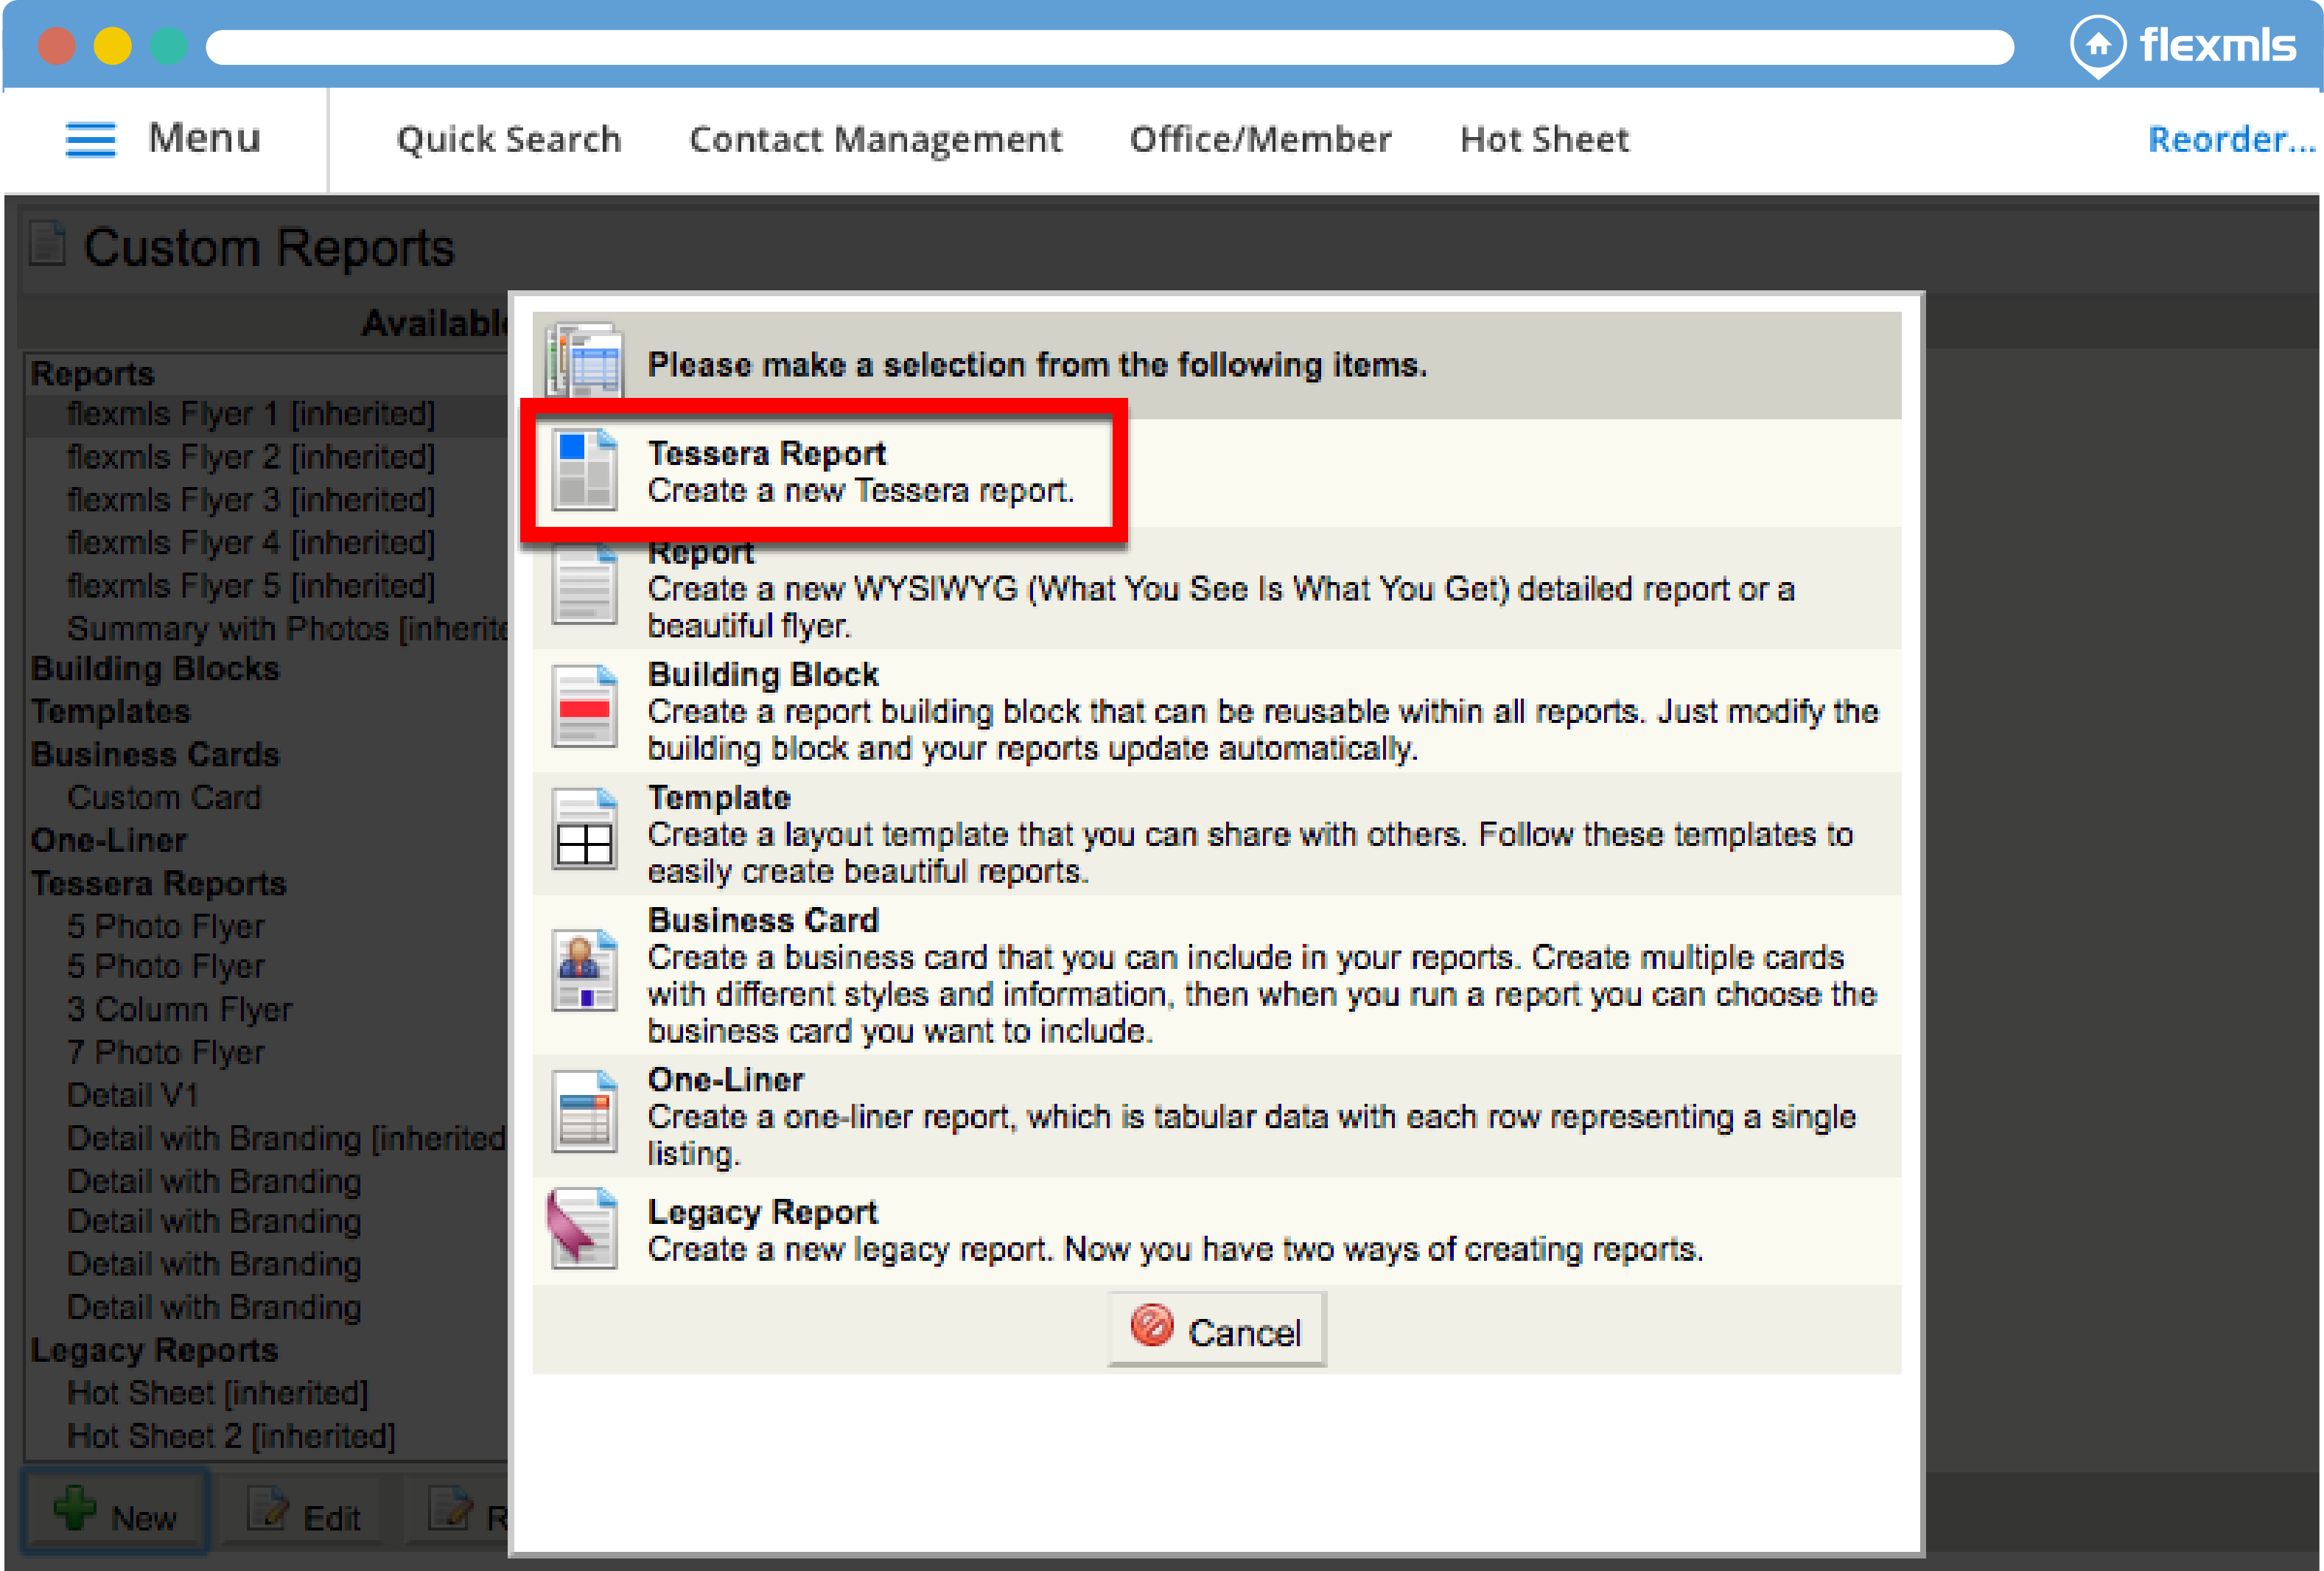
Task: Open the Quick Search menu item
Action: [x=508, y=139]
